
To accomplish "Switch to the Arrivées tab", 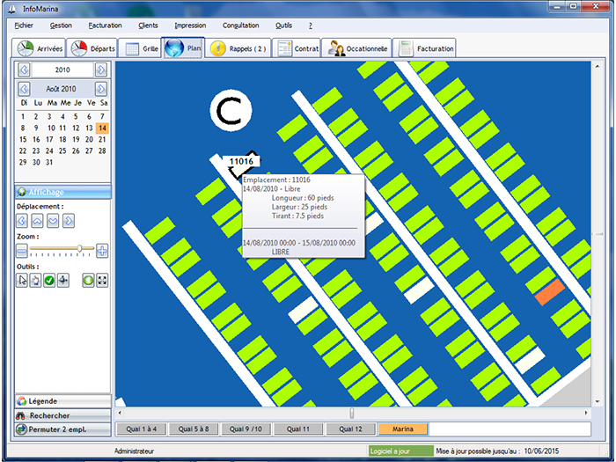I will [40, 48].
